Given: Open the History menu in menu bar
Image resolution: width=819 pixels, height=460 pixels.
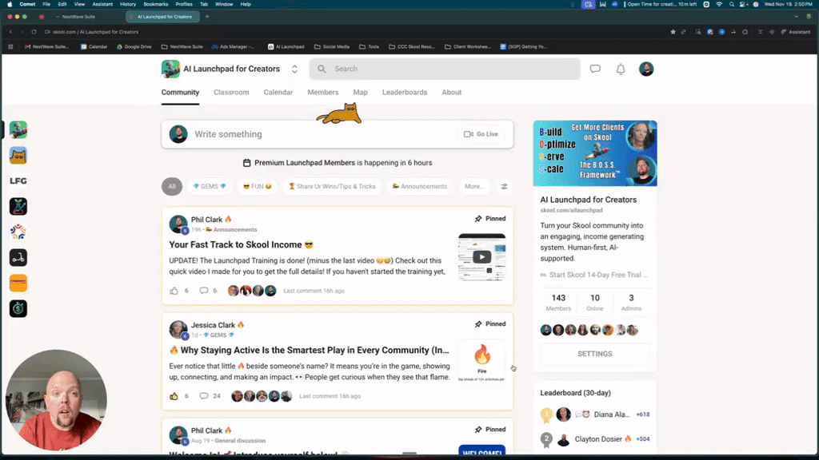Looking at the screenshot, I should (x=128, y=4).
